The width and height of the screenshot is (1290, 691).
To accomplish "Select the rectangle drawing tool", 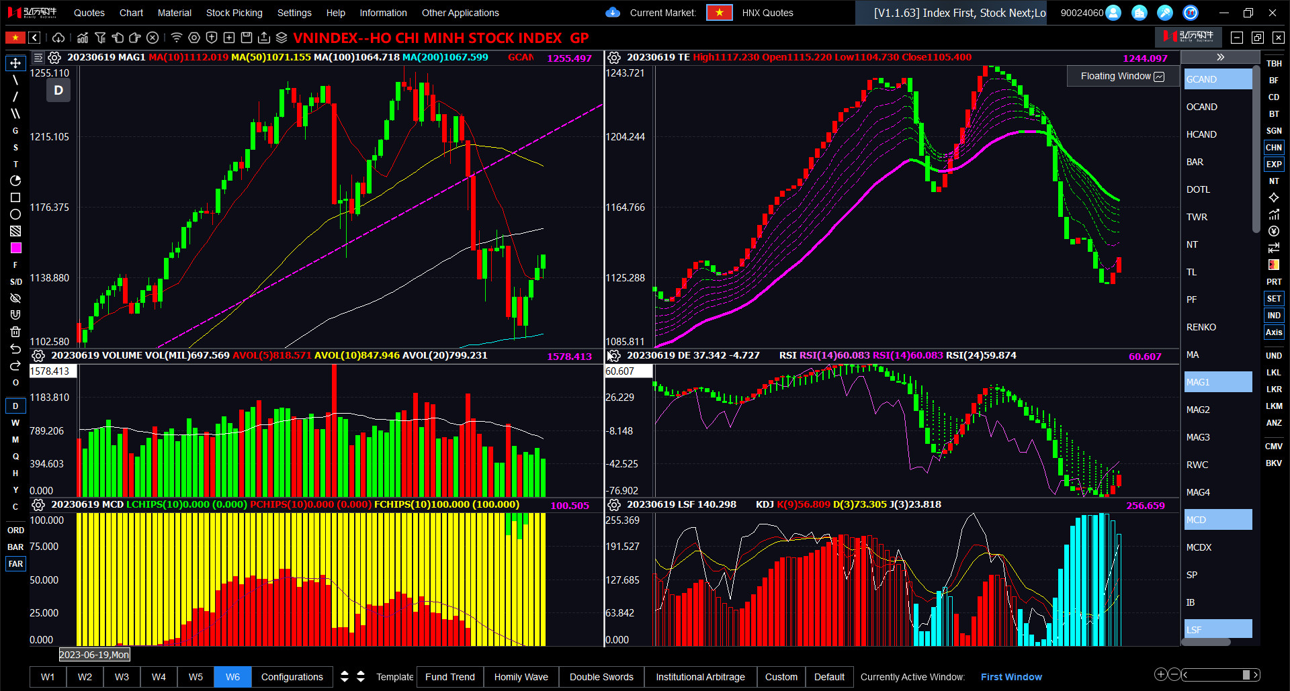I will click(x=15, y=197).
